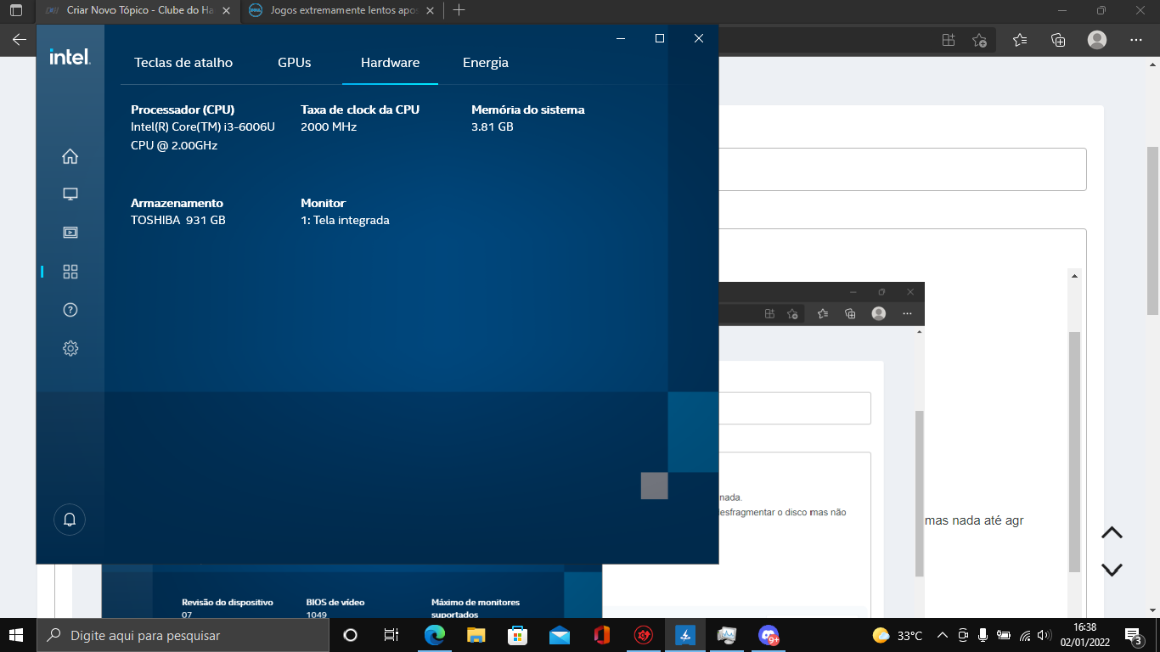Open Microsoft Store from taskbar

[x=517, y=635]
